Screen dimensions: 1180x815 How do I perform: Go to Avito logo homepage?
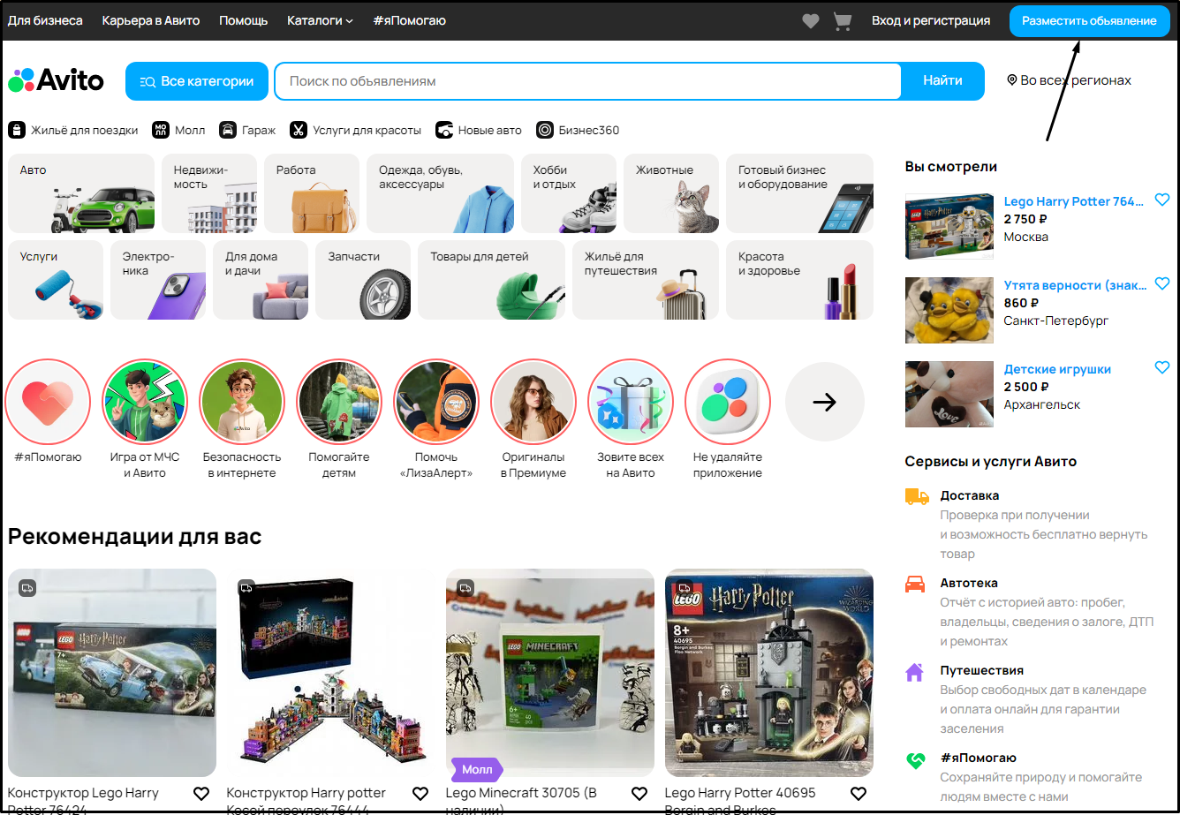pyautogui.click(x=57, y=80)
